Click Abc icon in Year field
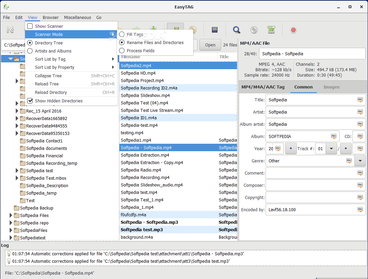The width and height of the screenshot is (368, 279). [x=278, y=148]
